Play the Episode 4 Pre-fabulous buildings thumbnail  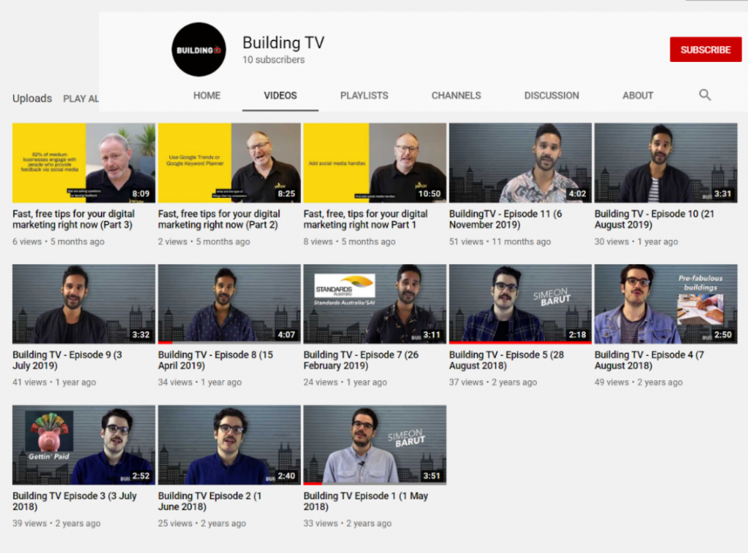pyautogui.click(x=665, y=303)
